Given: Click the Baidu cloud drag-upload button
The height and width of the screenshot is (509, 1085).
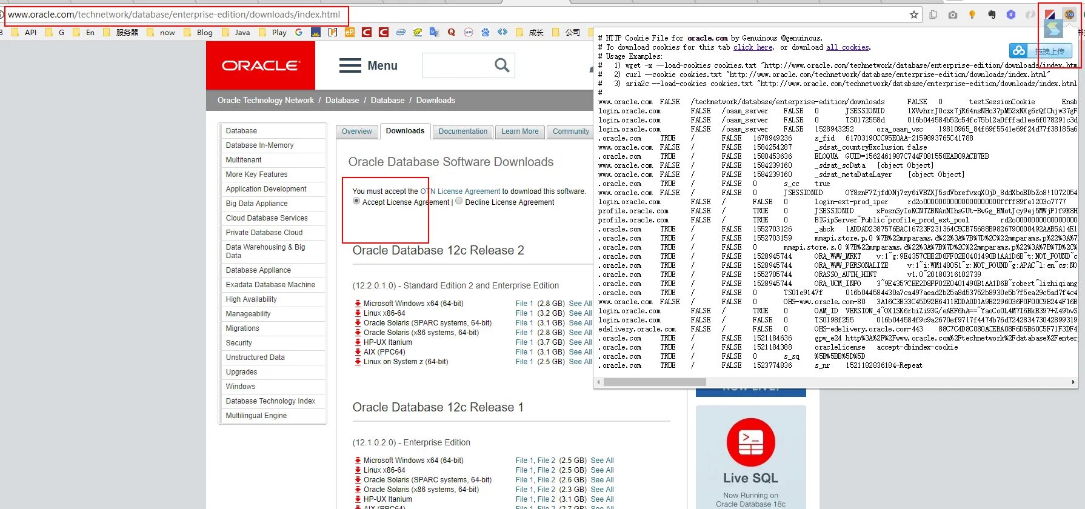Looking at the screenshot, I should click(1041, 51).
